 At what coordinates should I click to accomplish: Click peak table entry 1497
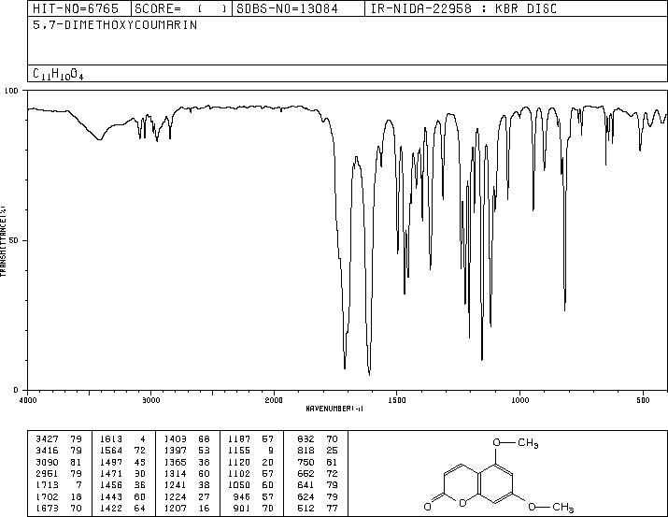point(111,462)
